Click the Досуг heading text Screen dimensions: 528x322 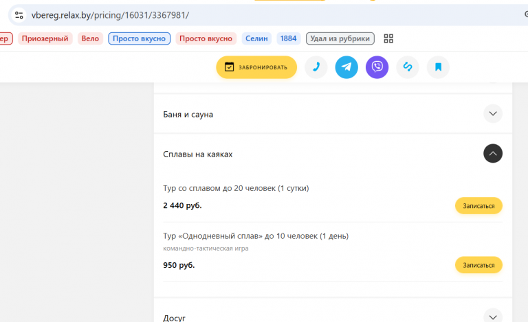174,318
